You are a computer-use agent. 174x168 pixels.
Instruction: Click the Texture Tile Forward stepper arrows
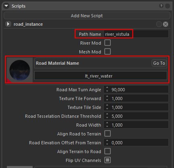point(107,98)
